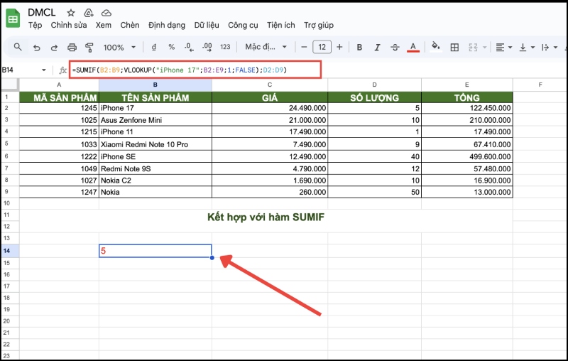Edit the font size field showing 12

tap(322, 47)
